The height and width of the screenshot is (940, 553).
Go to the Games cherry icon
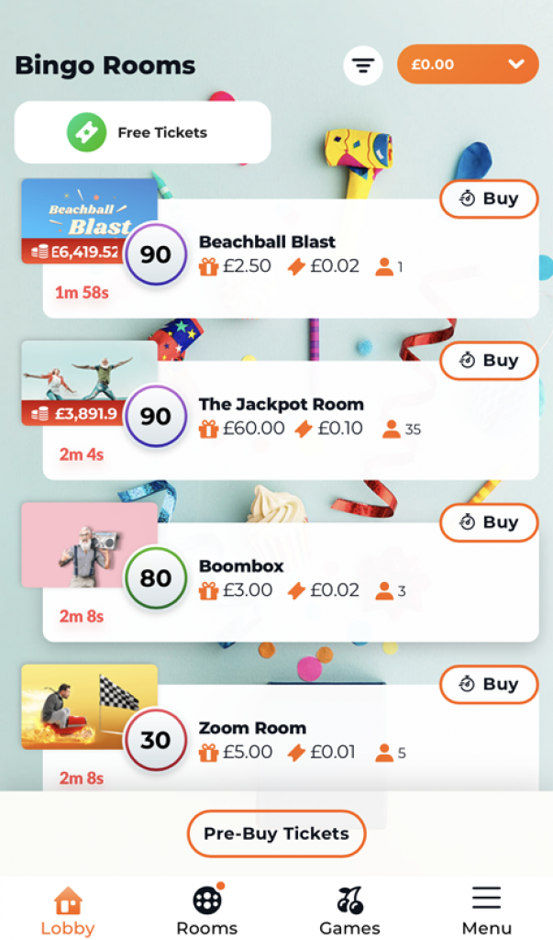(x=350, y=901)
